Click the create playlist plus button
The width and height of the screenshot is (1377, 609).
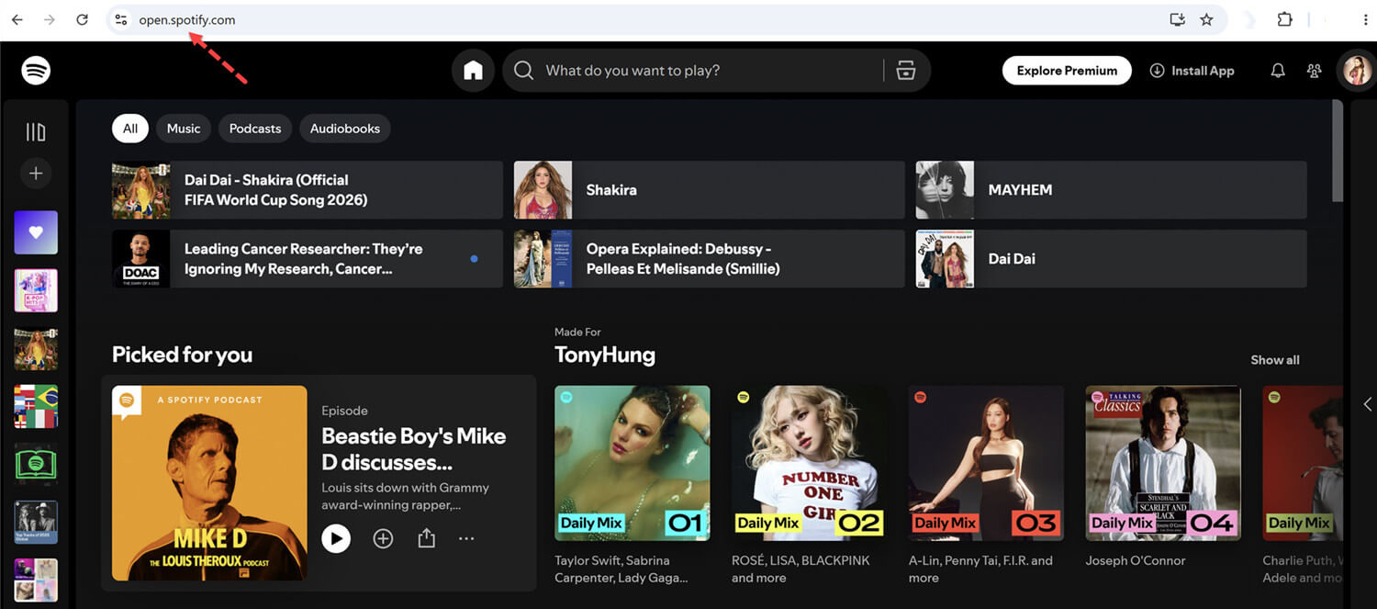[x=36, y=173]
